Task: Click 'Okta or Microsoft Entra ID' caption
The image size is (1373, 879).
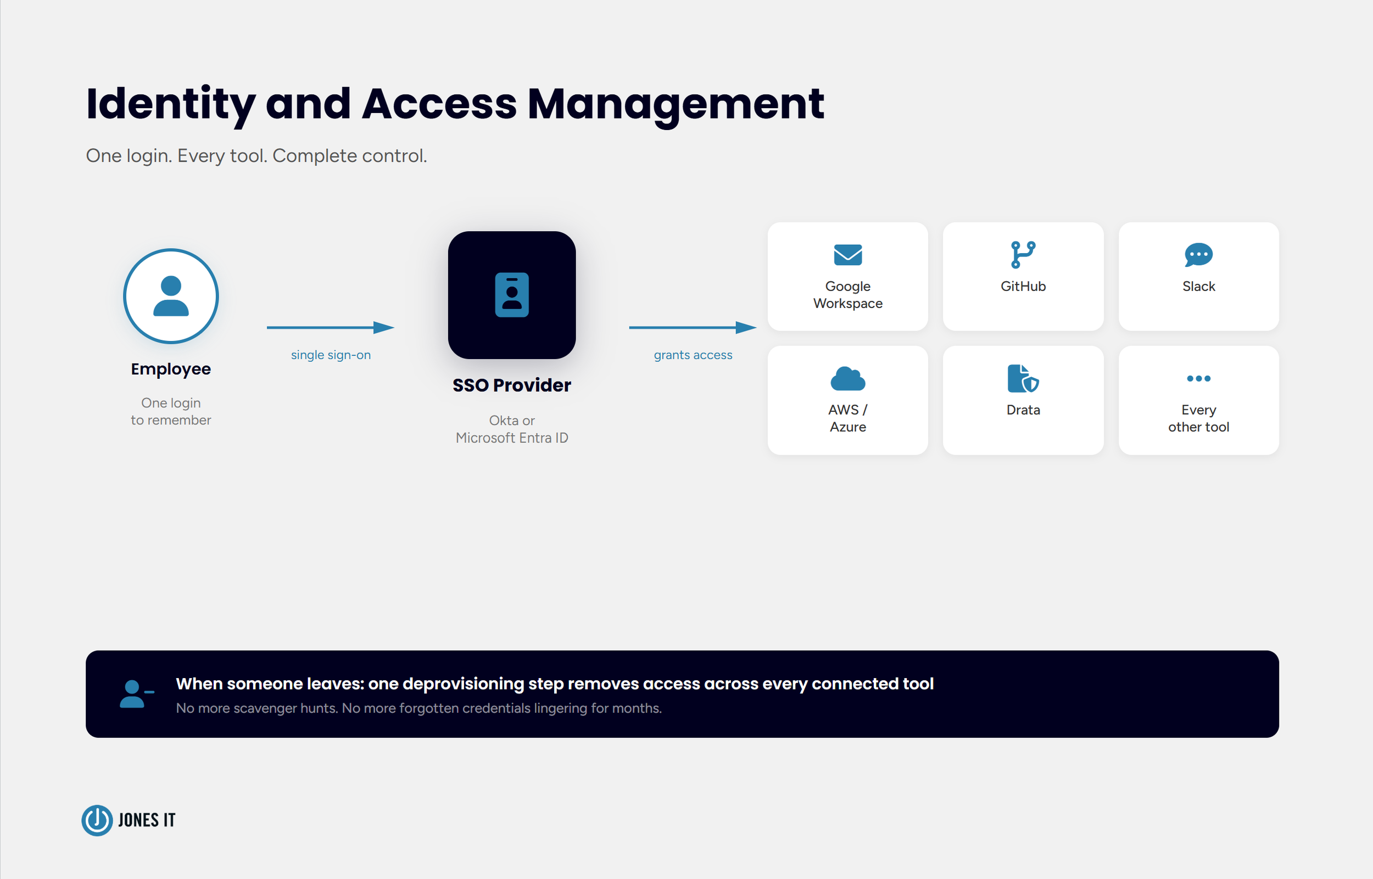Action: pyautogui.click(x=511, y=429)
